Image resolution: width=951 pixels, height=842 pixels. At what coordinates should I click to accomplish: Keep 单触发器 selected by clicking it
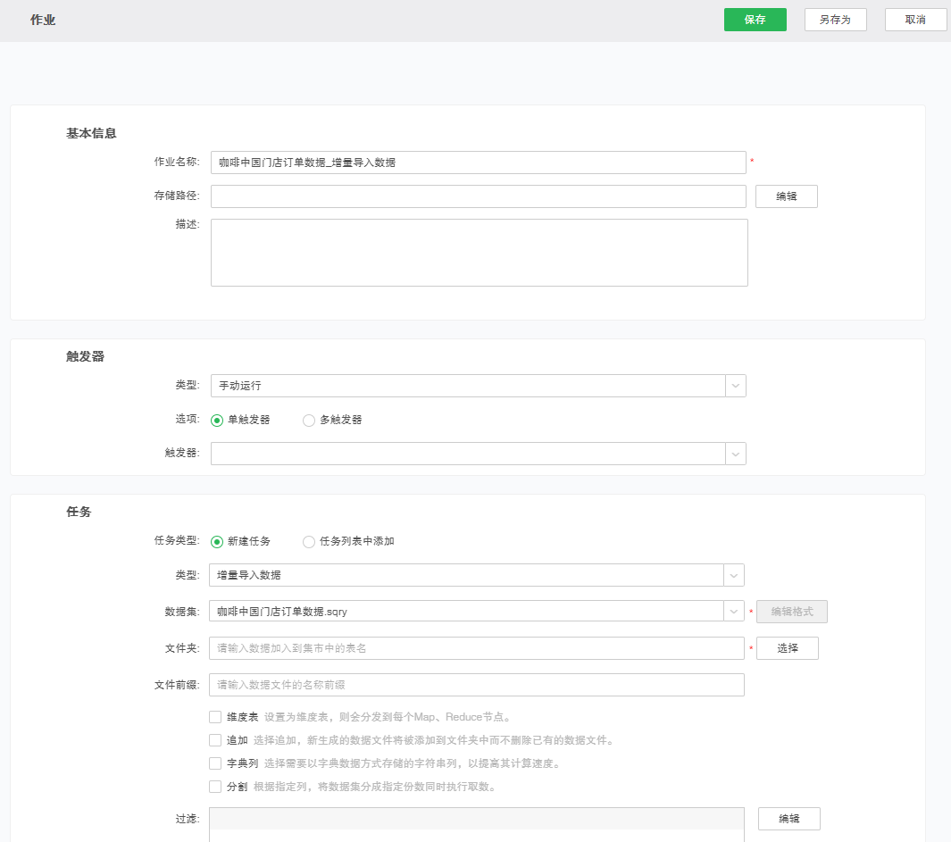tap(216, 420)
